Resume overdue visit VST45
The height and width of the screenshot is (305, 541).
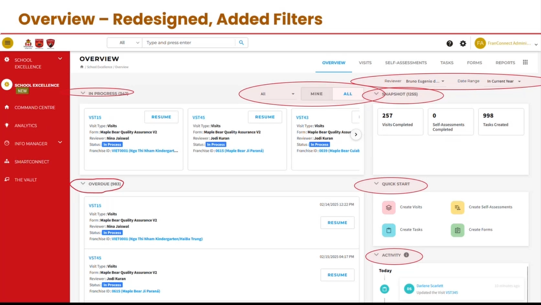coord(337,275)
